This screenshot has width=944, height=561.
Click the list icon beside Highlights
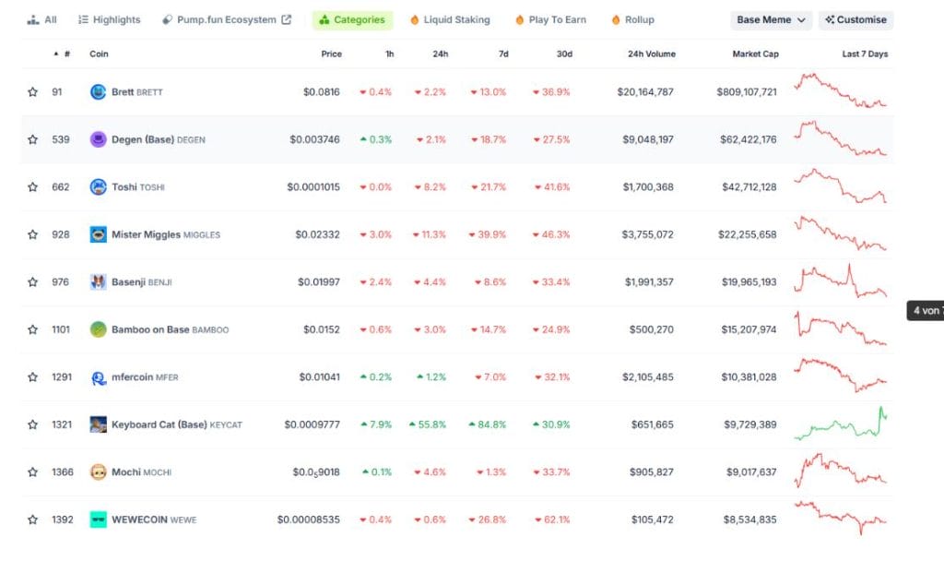click(x=83, y=20)
